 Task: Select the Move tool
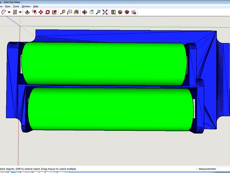tap(41, 12)
